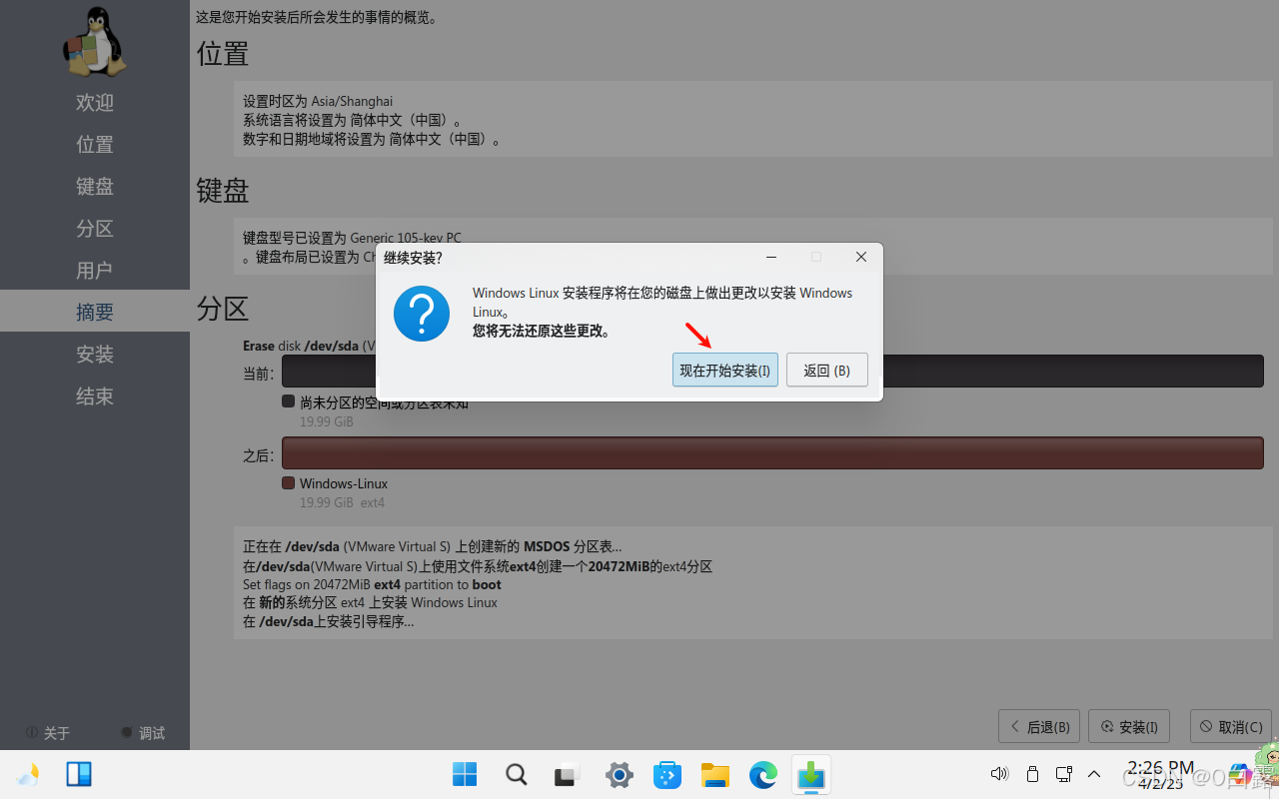
Task: Select the 分区 step in sidebar
Action: (x=95, y=229)
